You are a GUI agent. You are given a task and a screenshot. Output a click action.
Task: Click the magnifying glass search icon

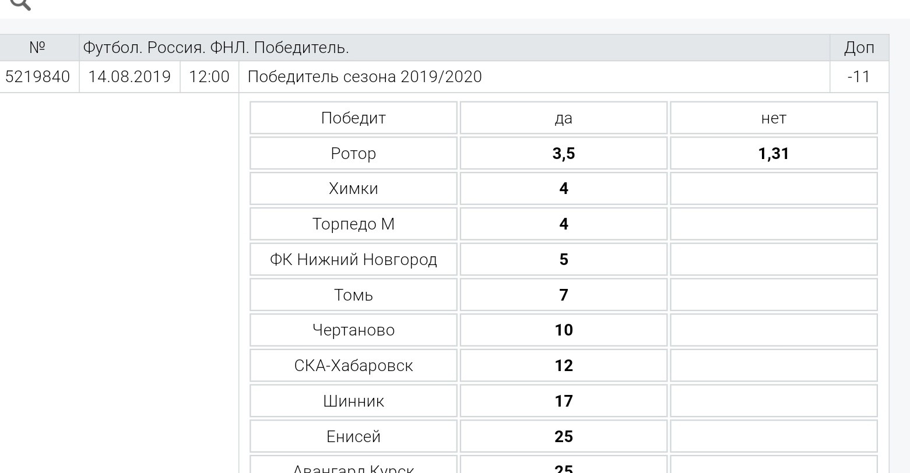click(x=20, y=3)
